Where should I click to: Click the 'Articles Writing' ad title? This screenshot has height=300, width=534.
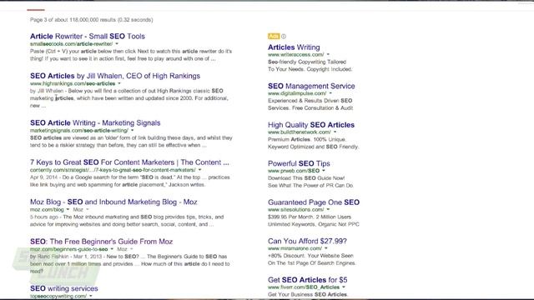[x=294, y=47]
